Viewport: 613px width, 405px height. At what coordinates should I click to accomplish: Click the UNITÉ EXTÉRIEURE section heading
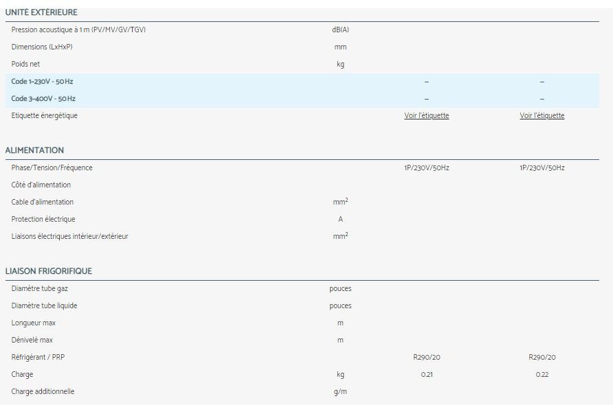[x=41, y=12]
